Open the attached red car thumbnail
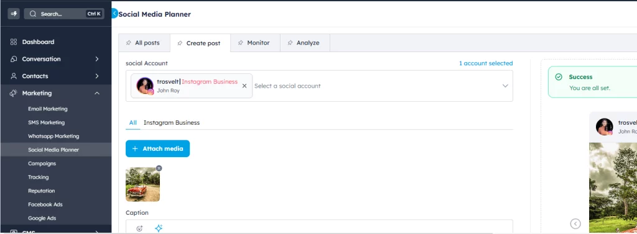This screenshot has width=637, height=234. click(142, 184)
